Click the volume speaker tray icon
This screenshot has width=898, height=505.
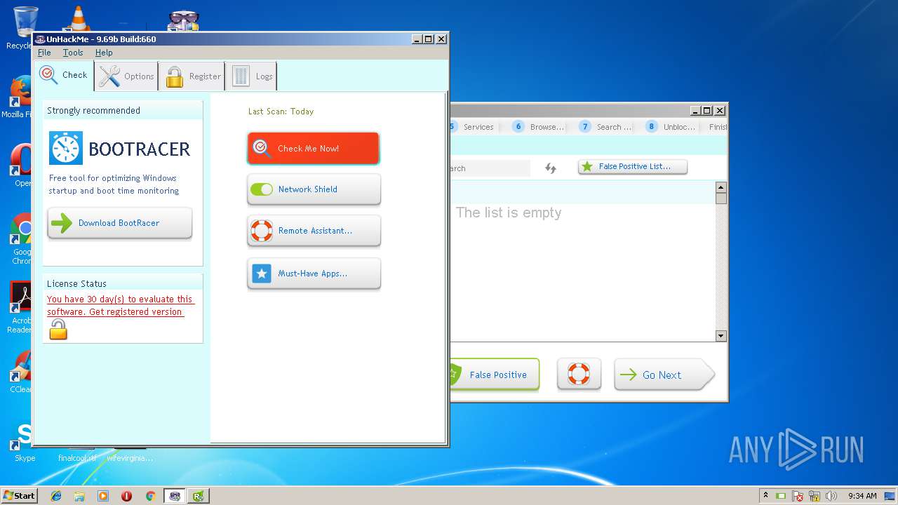[831, 496]
